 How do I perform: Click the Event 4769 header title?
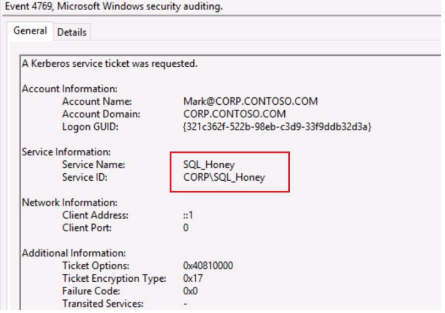click(x=112, y=7)
